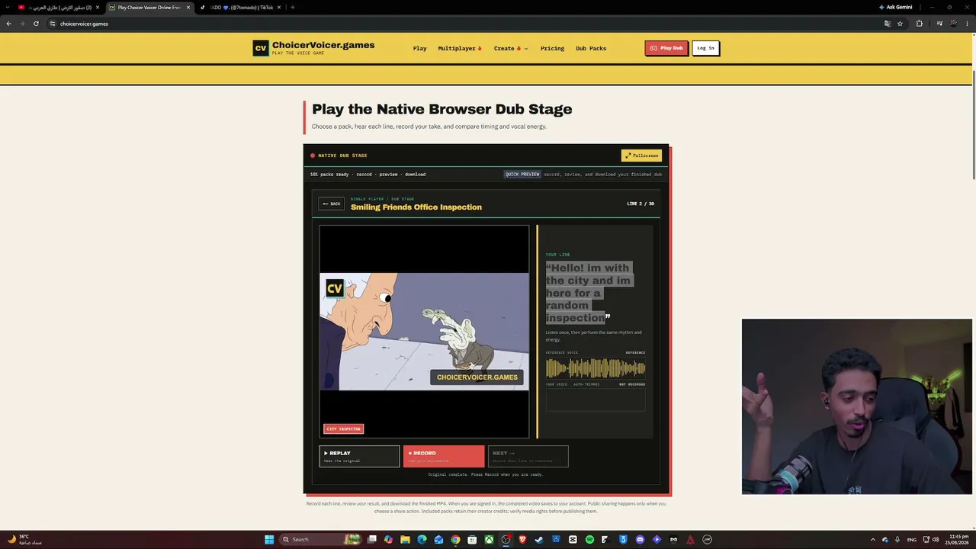Go back in browser history
976x549 pixels.
pos(8,24)
